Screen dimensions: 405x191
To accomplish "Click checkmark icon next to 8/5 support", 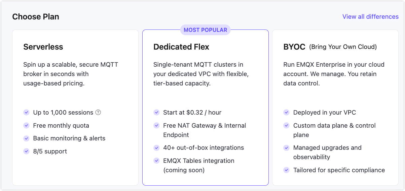I will tap(26, 151).
